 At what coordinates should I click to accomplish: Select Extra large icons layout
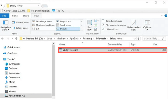[x=42, y=21]
